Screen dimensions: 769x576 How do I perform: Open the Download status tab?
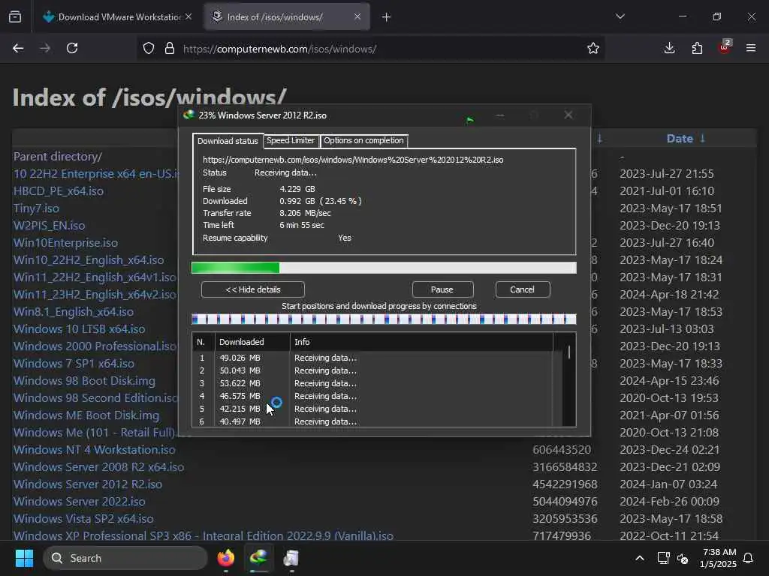tap(228, 141)
